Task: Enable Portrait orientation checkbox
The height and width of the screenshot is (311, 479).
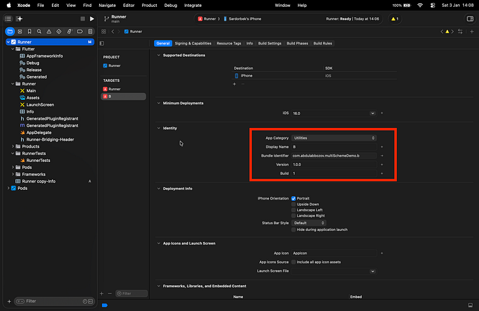Action: coord(294,198)
